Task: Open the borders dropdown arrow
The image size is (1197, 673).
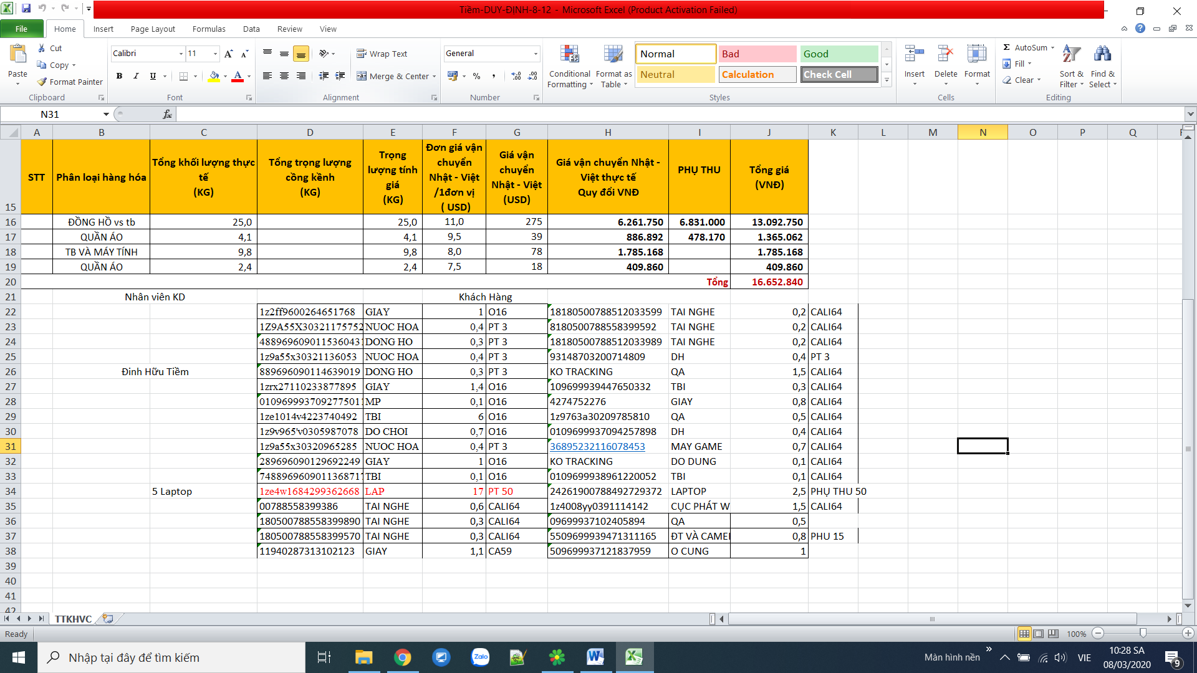Action: coord(195,76)
